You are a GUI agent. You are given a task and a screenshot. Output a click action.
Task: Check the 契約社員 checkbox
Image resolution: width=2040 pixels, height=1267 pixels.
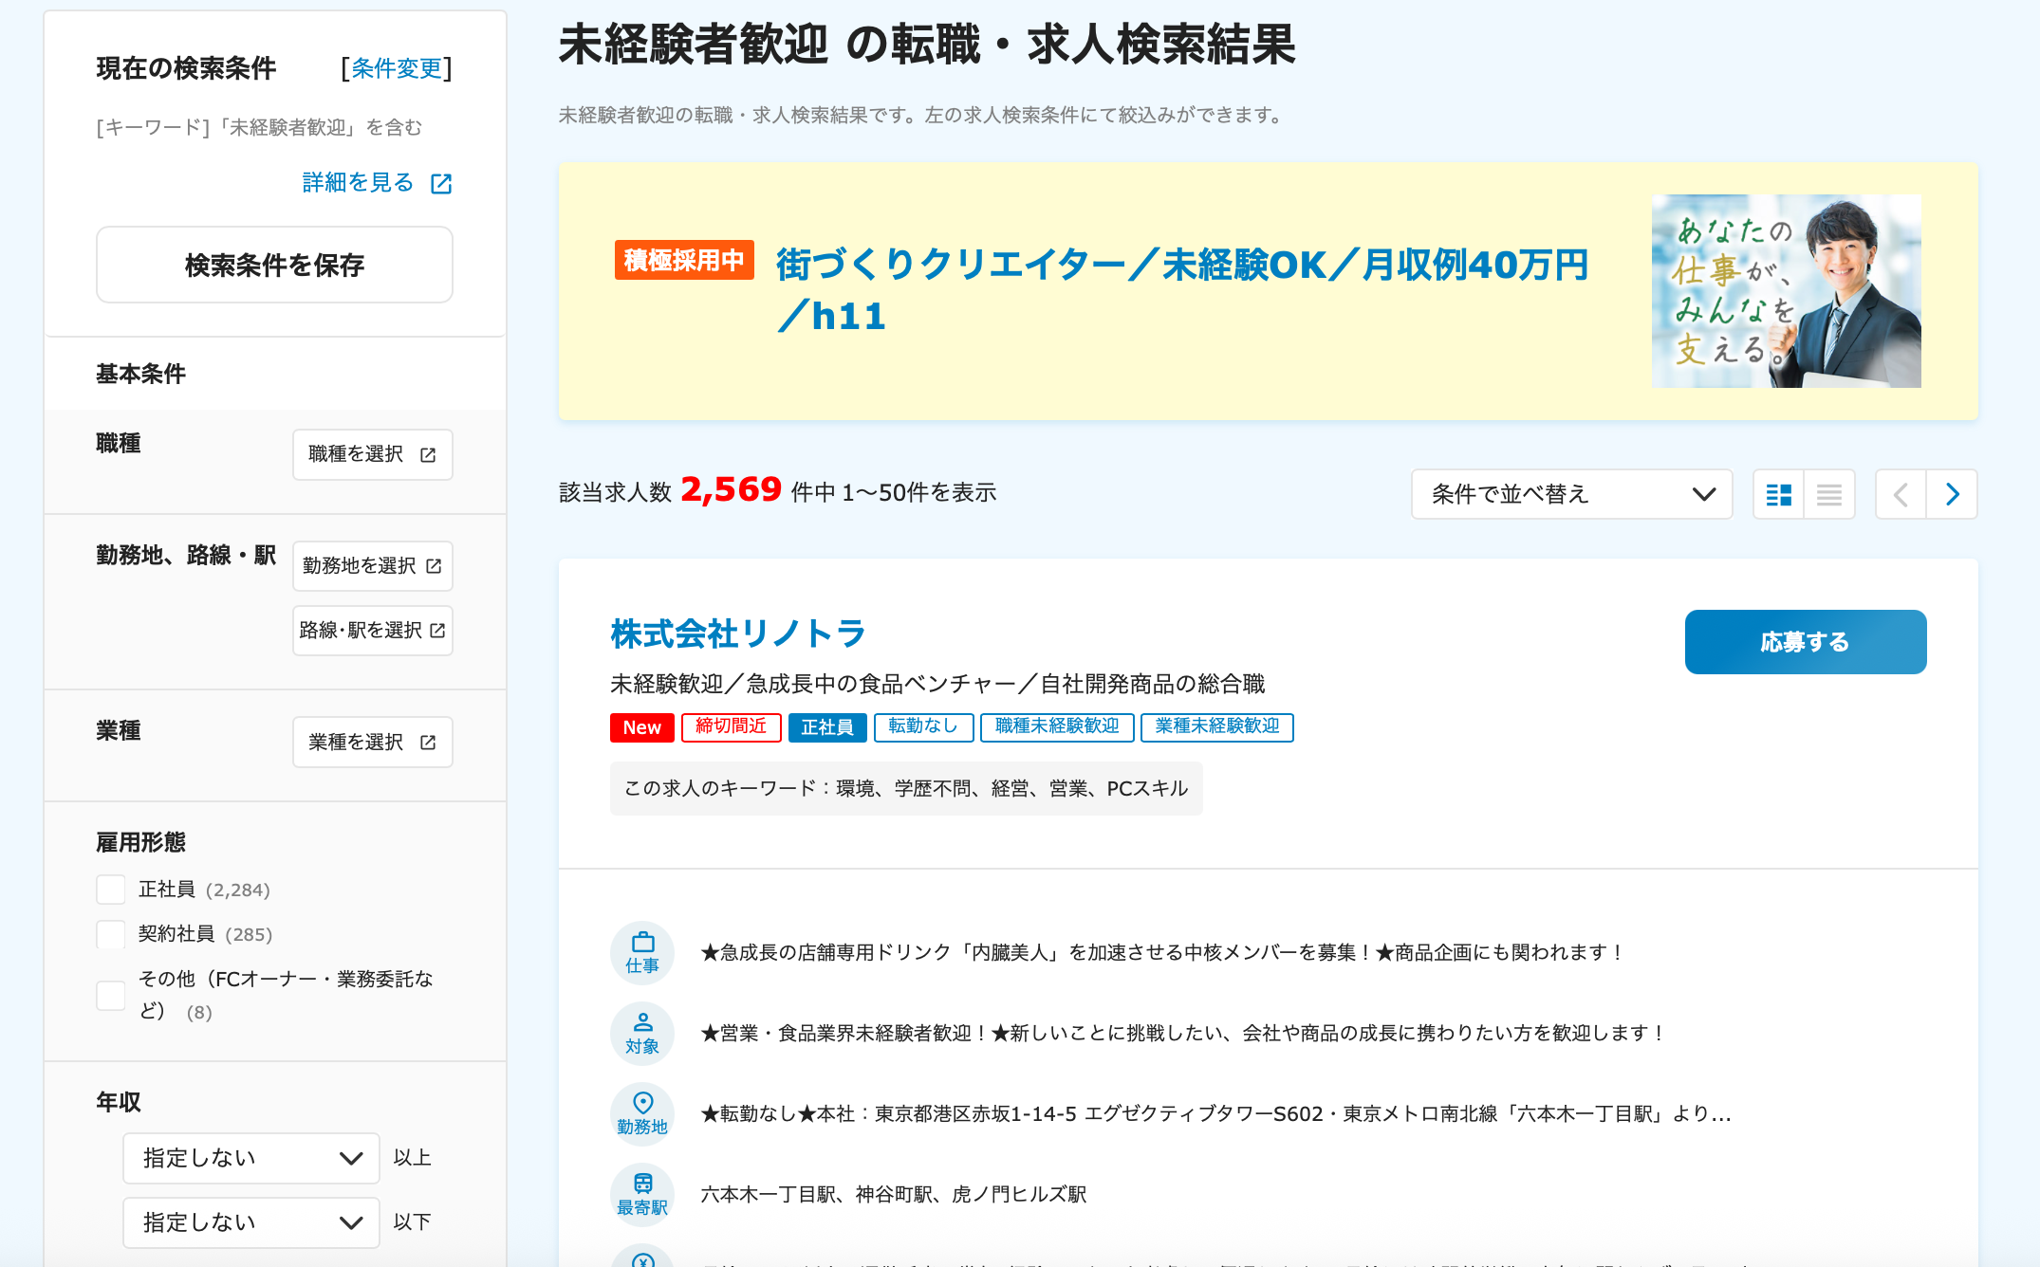[x=110, y=934]
